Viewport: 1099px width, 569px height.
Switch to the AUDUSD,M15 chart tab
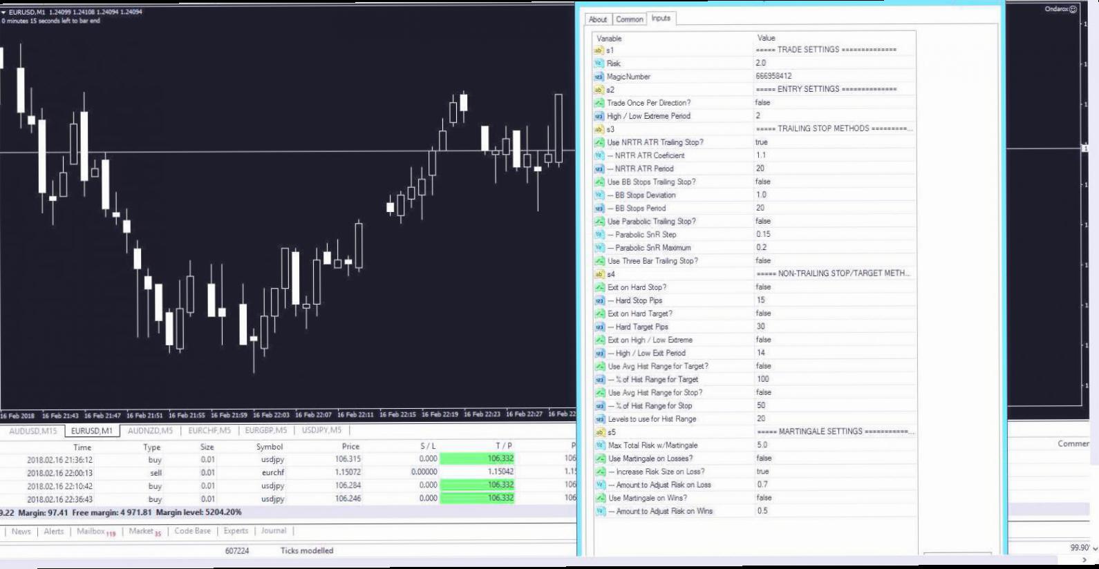[33, 431]
